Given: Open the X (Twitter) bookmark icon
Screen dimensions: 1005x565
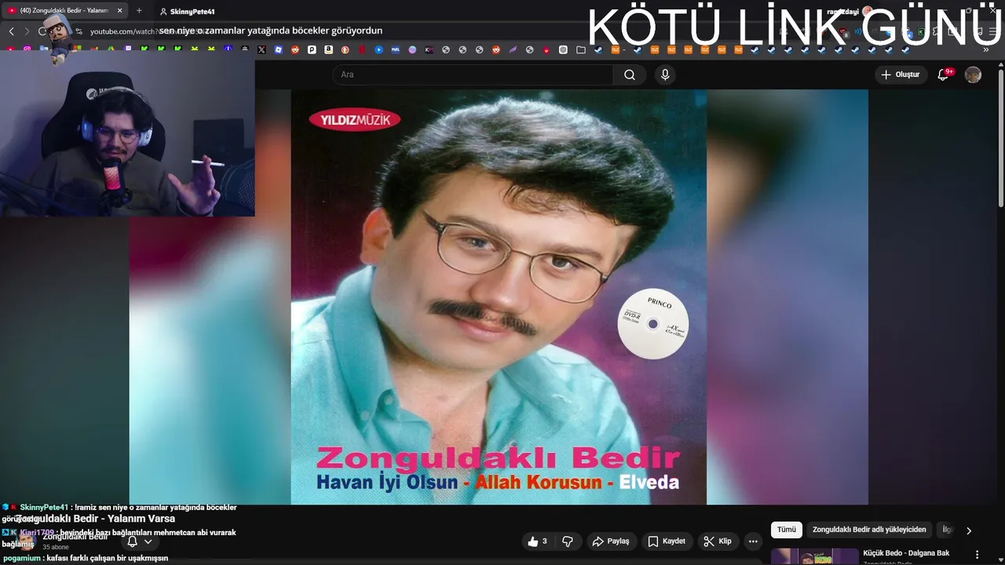Looking at the screenshot, I should (261, 49).
